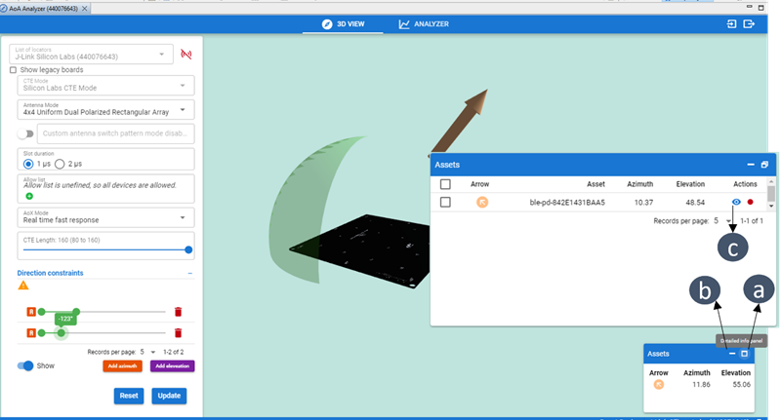
Task: Click the red record dot for ble-pd-842E1431BAA5
Action: [750, 202]
